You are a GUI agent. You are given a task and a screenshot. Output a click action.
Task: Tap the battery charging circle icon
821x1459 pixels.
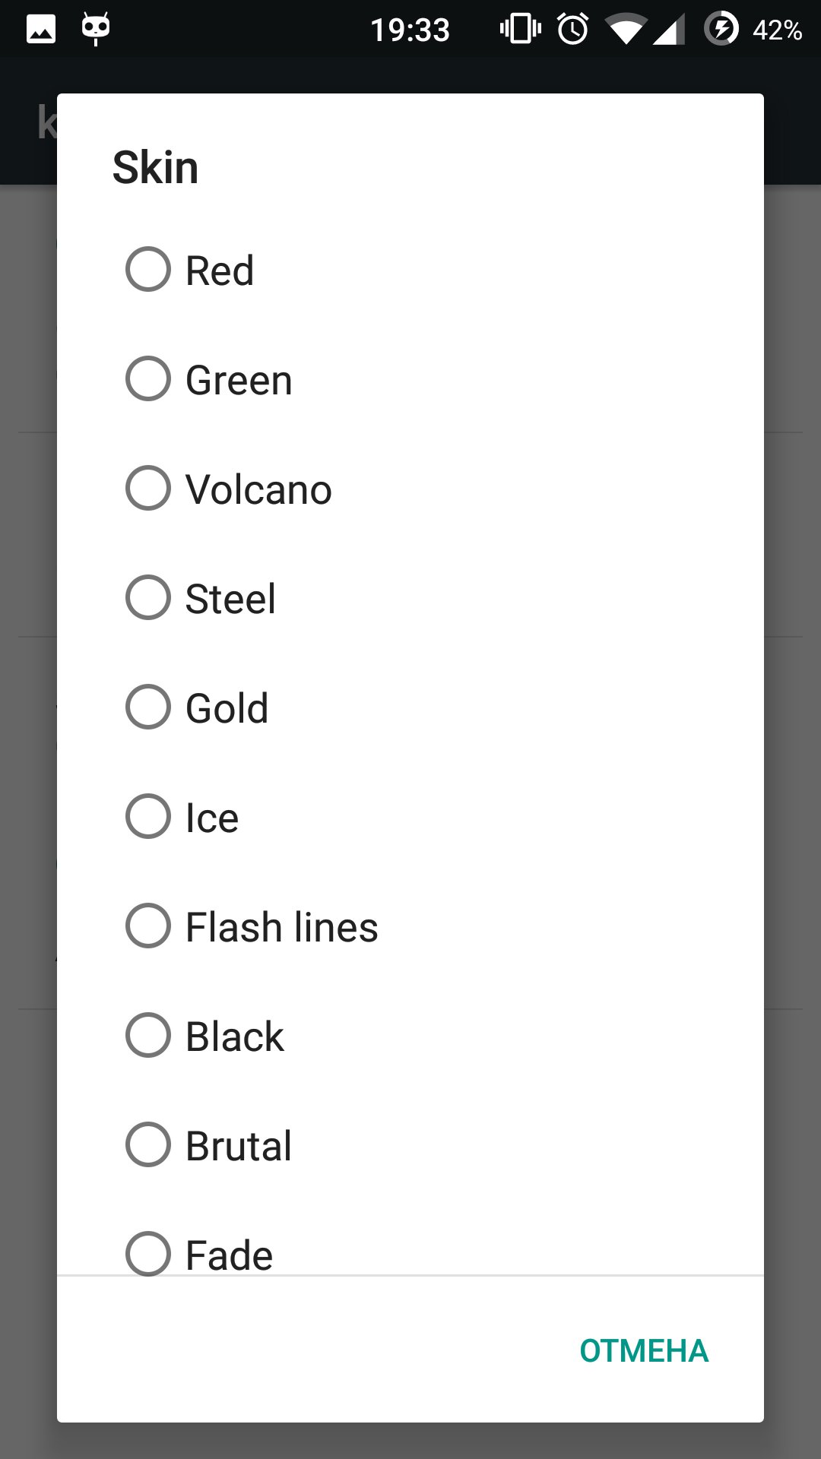721,30
